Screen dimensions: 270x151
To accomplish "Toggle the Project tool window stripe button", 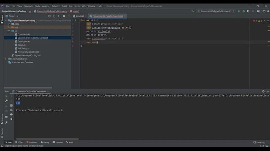I will pos(2,19).
